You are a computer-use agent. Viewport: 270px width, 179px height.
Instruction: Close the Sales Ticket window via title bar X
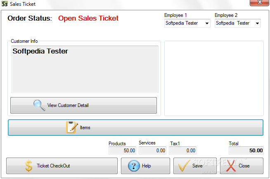[260, 2]
